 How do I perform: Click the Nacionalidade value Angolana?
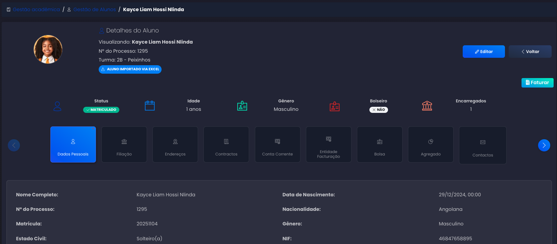click(x=451, y=209)
